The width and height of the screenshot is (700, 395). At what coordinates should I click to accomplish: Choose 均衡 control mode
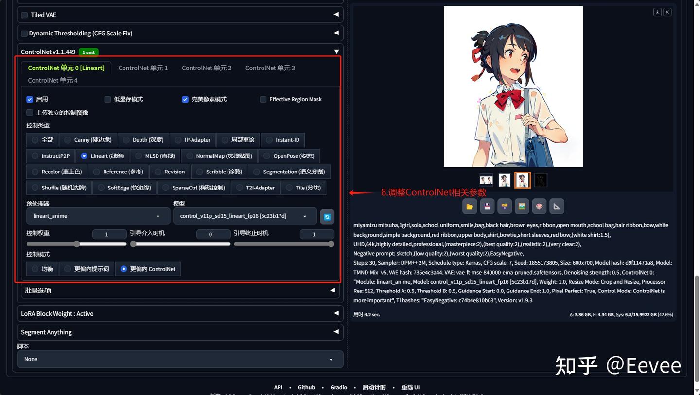42,269
